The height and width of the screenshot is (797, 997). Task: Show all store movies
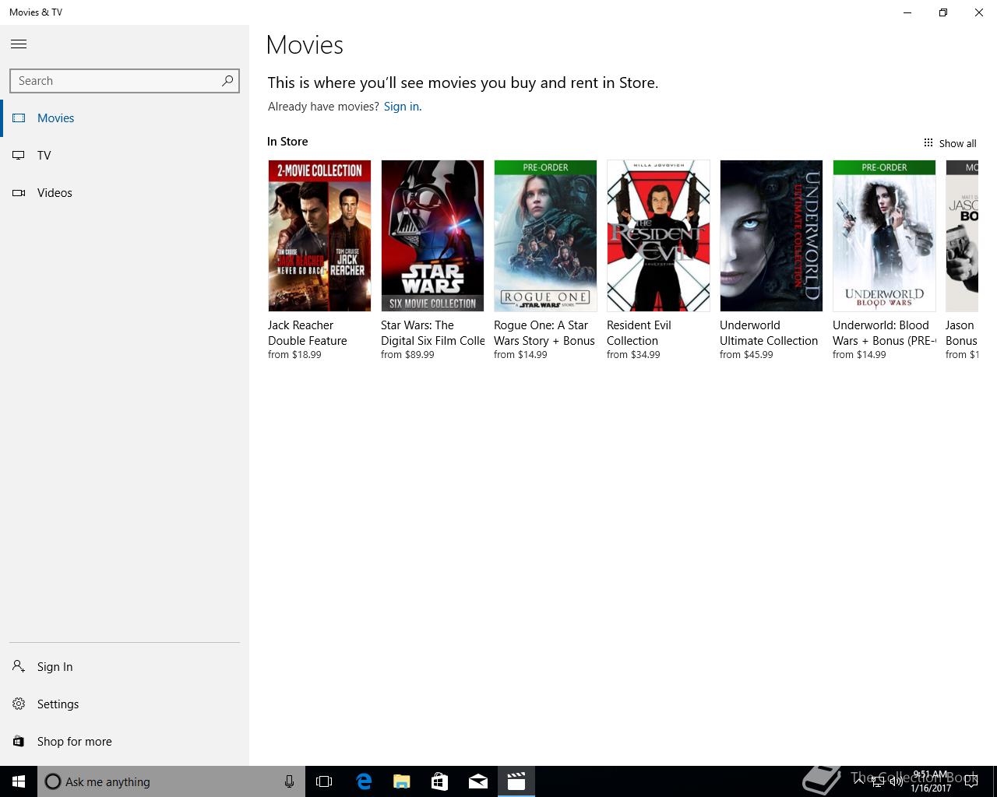pyautogui.click(x=949, y=143)
